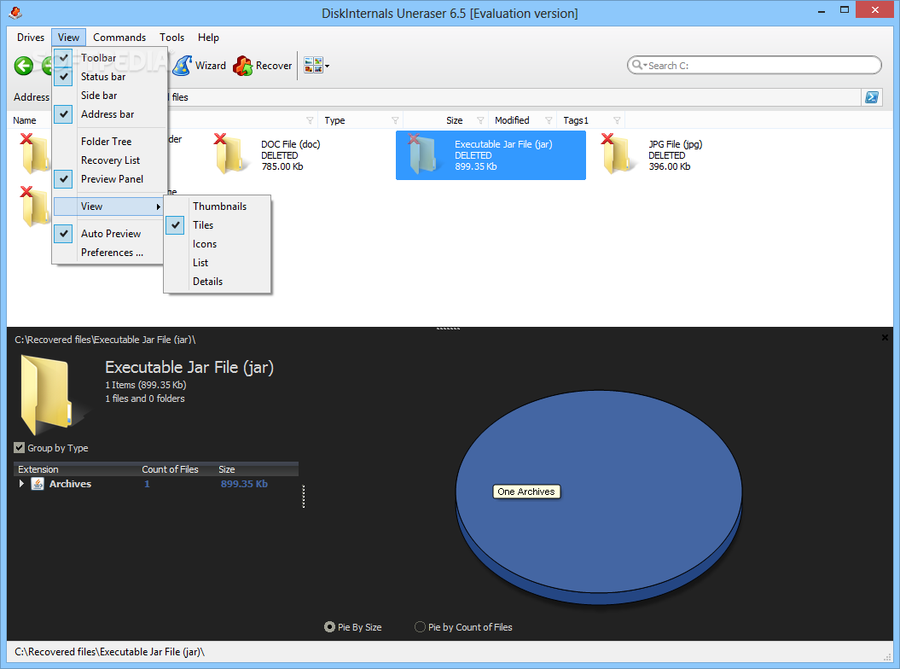The image size is (900, 669).
Task: Select the JPG File (jpg) deleted folder
Action: pos(653,155)
